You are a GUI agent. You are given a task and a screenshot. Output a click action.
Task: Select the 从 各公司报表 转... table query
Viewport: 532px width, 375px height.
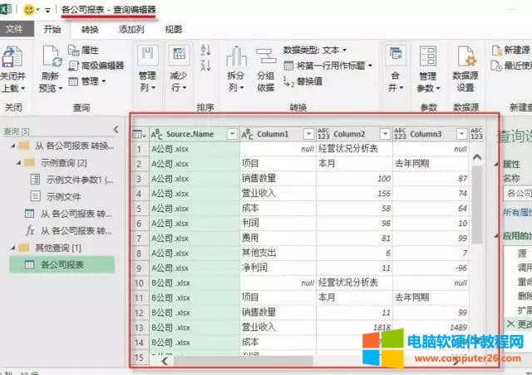pyautogui.click(x=68, y=214)
